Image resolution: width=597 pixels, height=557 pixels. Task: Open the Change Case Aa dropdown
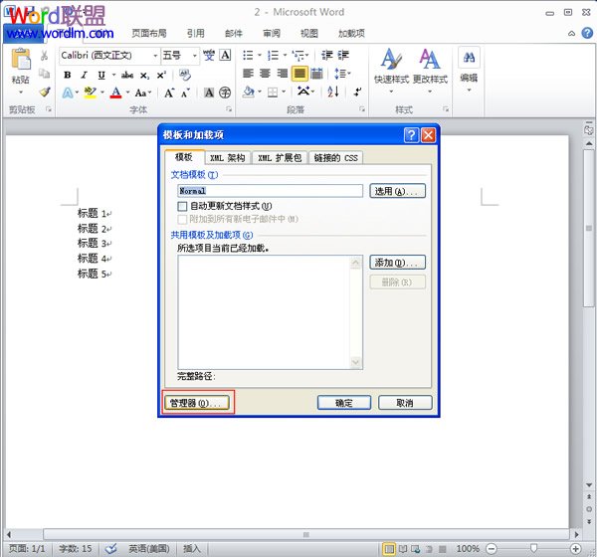pyautogui.click(x=143, y=93)
